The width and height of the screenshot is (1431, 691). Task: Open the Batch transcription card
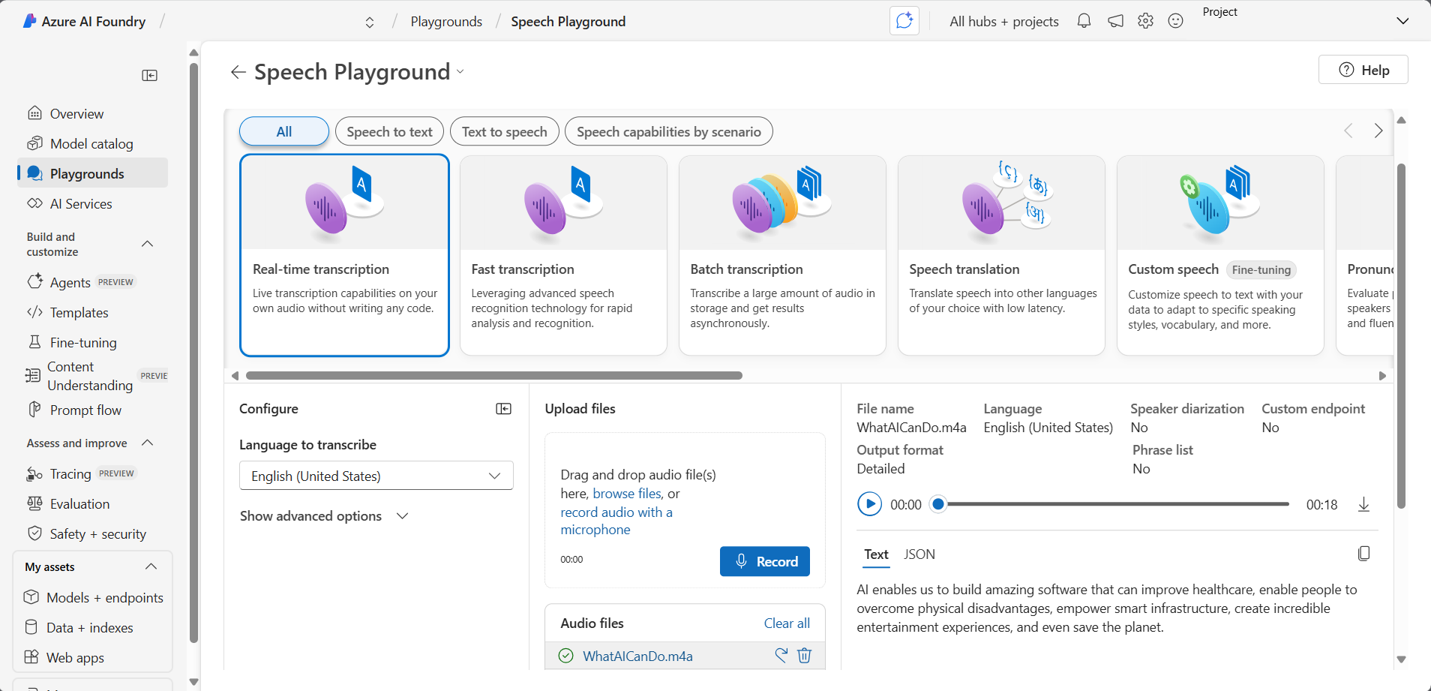coord(782,255)
